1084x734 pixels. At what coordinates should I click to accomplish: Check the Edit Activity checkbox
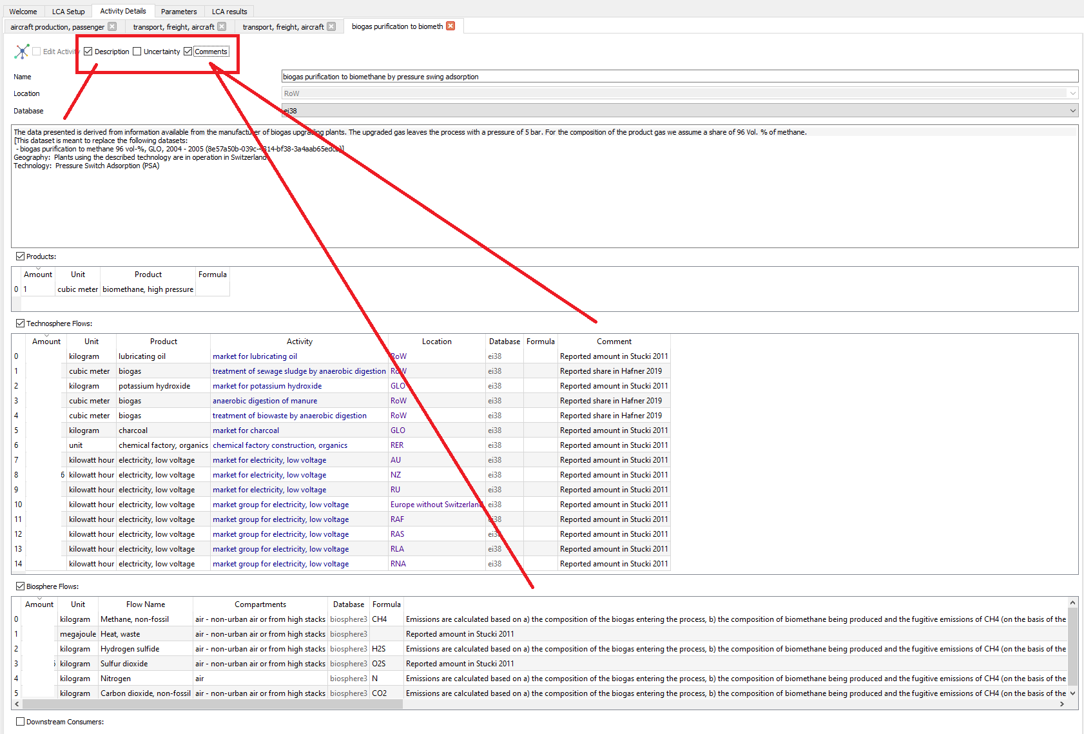coord(36,51)
